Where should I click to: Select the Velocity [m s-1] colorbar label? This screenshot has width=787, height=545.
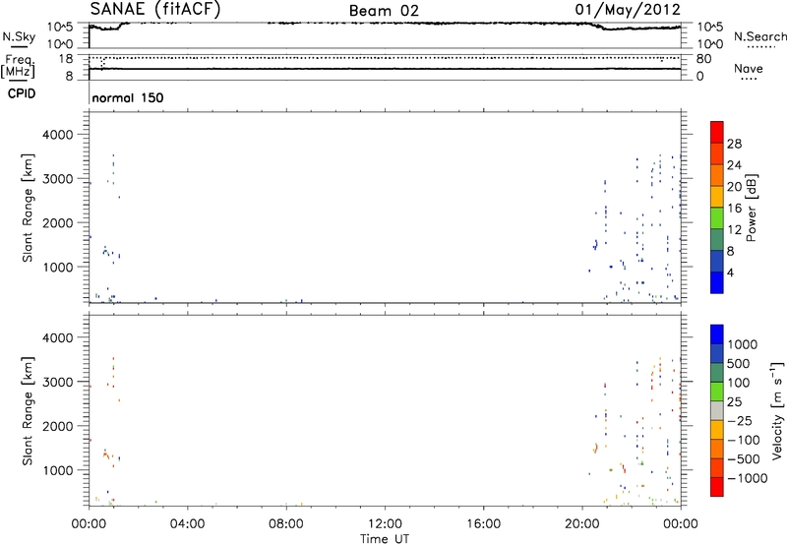click(x=777, y=410)
